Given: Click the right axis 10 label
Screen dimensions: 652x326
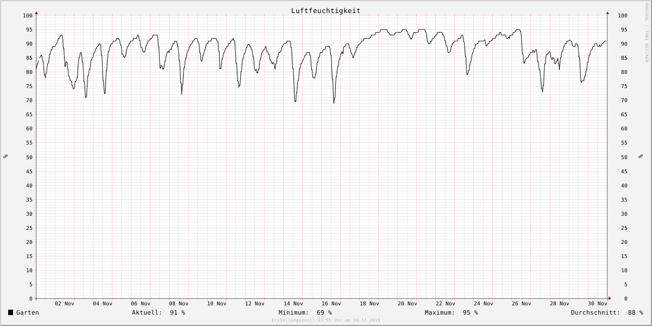Looking at the screenshot, I should [x=624, y=270].
